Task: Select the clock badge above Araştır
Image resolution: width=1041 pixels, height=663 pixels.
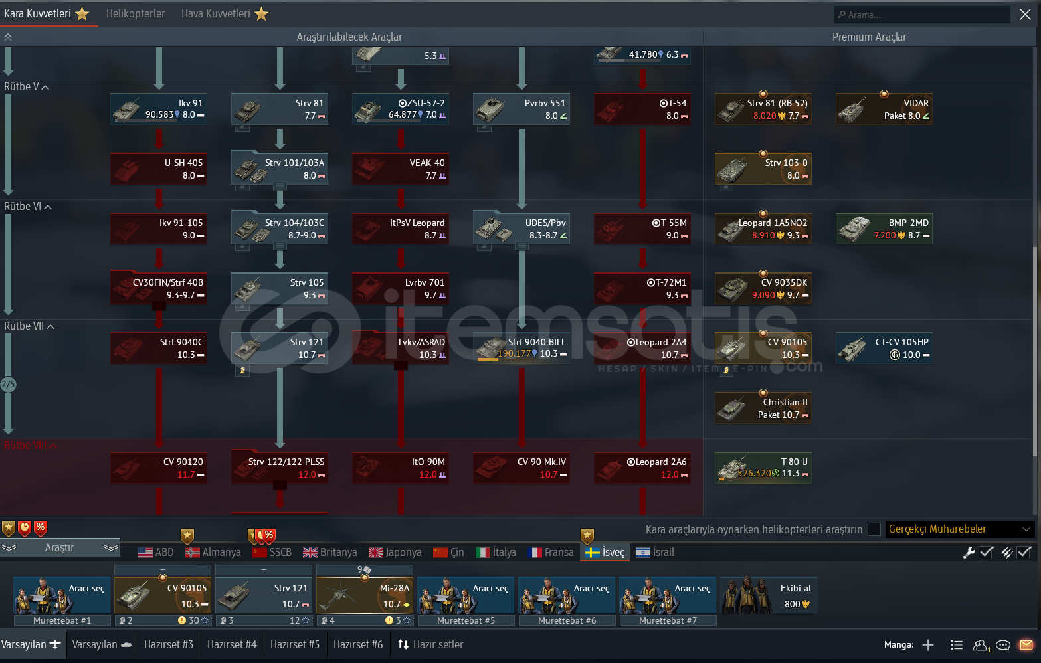Action: (25, 528)
